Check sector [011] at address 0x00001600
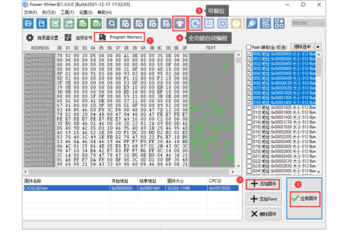The image size is (348, 237). (249, 107)
